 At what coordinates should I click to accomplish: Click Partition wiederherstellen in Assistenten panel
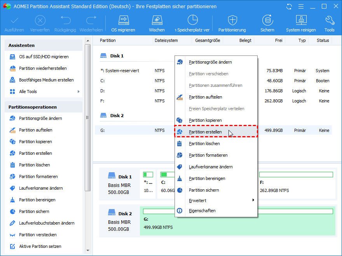(x=43, y=68)
